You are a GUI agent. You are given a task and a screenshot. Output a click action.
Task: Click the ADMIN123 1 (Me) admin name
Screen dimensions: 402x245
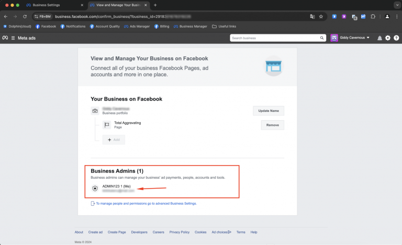[x=116, y=186]
